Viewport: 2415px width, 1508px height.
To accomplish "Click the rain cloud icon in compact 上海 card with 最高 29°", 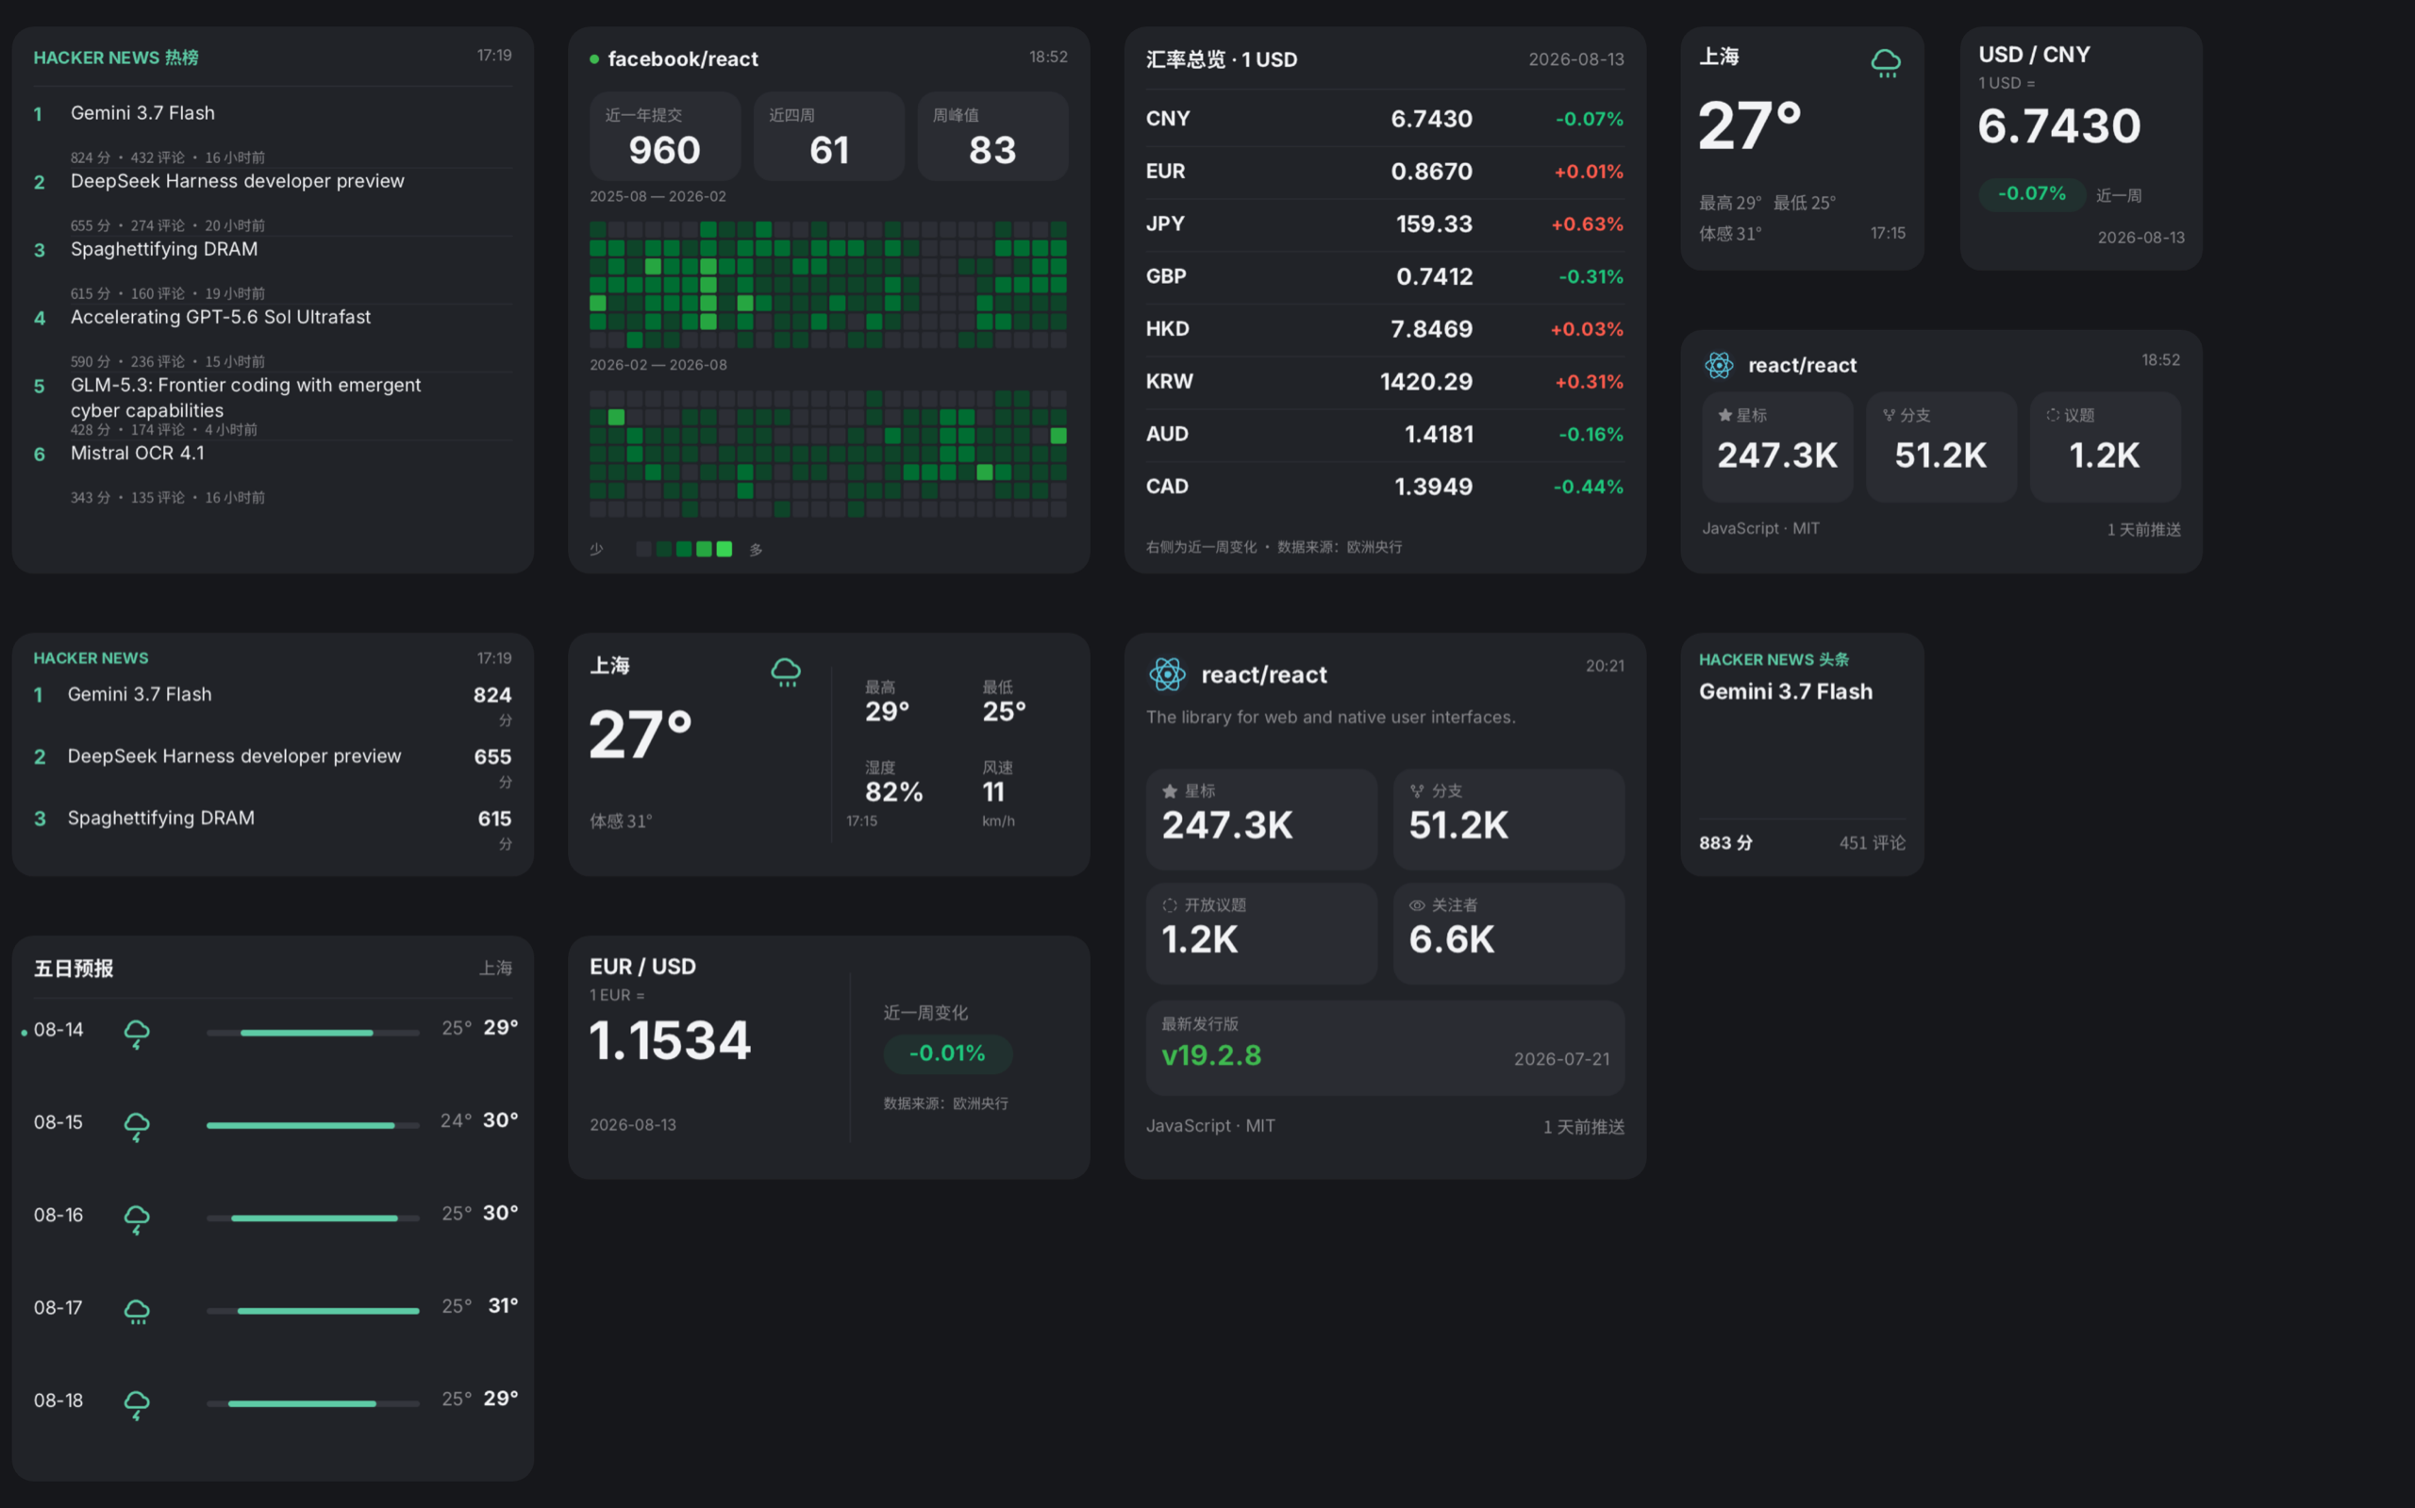I will (x=1886, y=63).
